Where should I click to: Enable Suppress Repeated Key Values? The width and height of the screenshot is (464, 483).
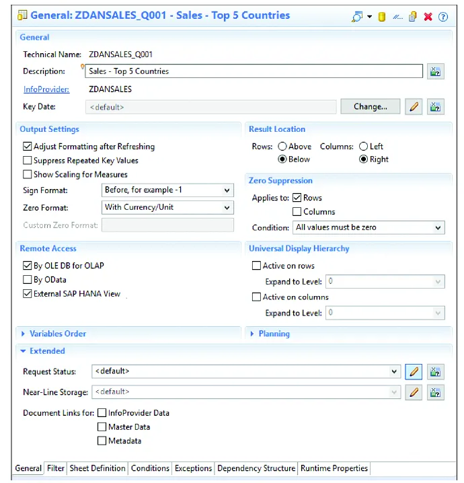click(x=27, y=160)
